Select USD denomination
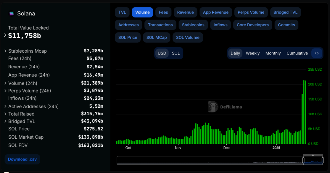 click(x=162, y=53)
